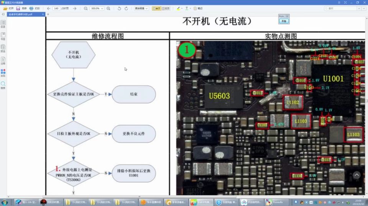Viewport: 368px width, 206px height.
Task: Click the vertical scrollbar on the right
Action: pos(366,105)
